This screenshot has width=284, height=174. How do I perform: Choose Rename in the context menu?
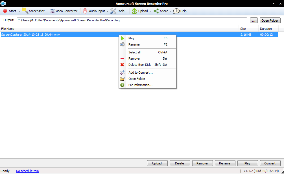tap(147, 44)
